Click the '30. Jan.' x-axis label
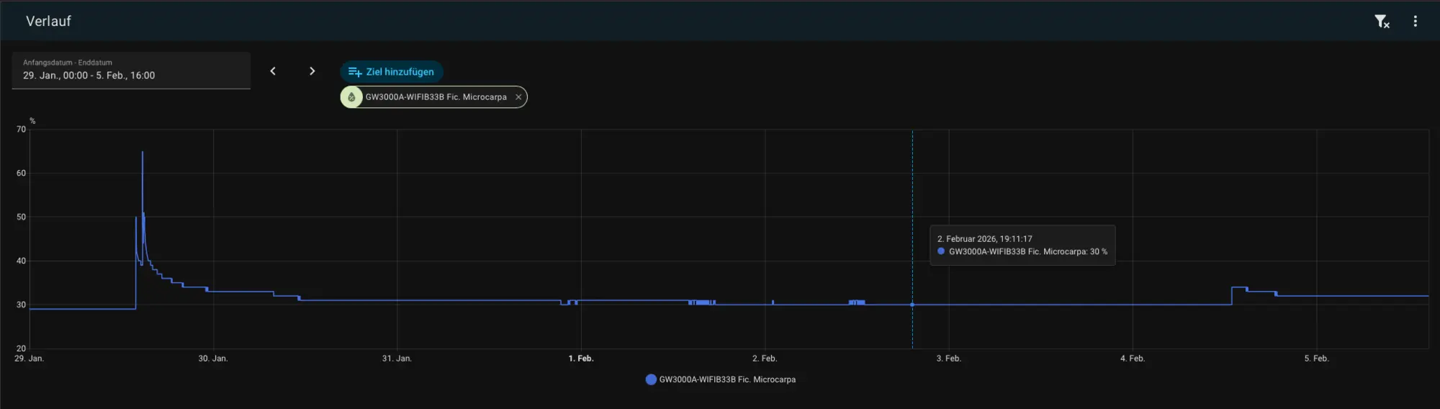The image size is (1440, 409). (213, 359)
